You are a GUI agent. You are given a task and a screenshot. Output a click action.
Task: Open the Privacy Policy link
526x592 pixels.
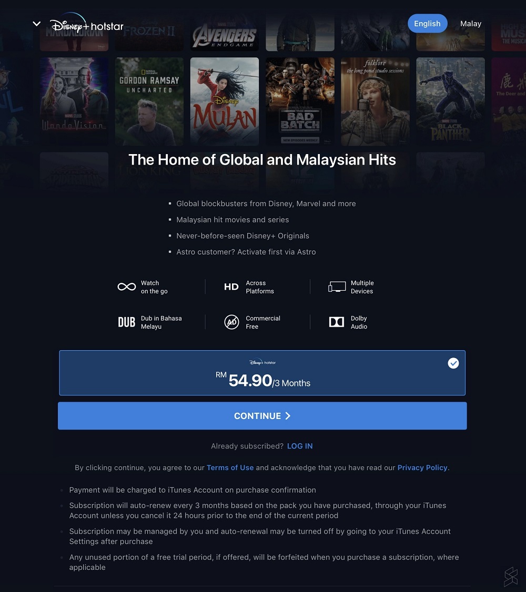(422, 467)
